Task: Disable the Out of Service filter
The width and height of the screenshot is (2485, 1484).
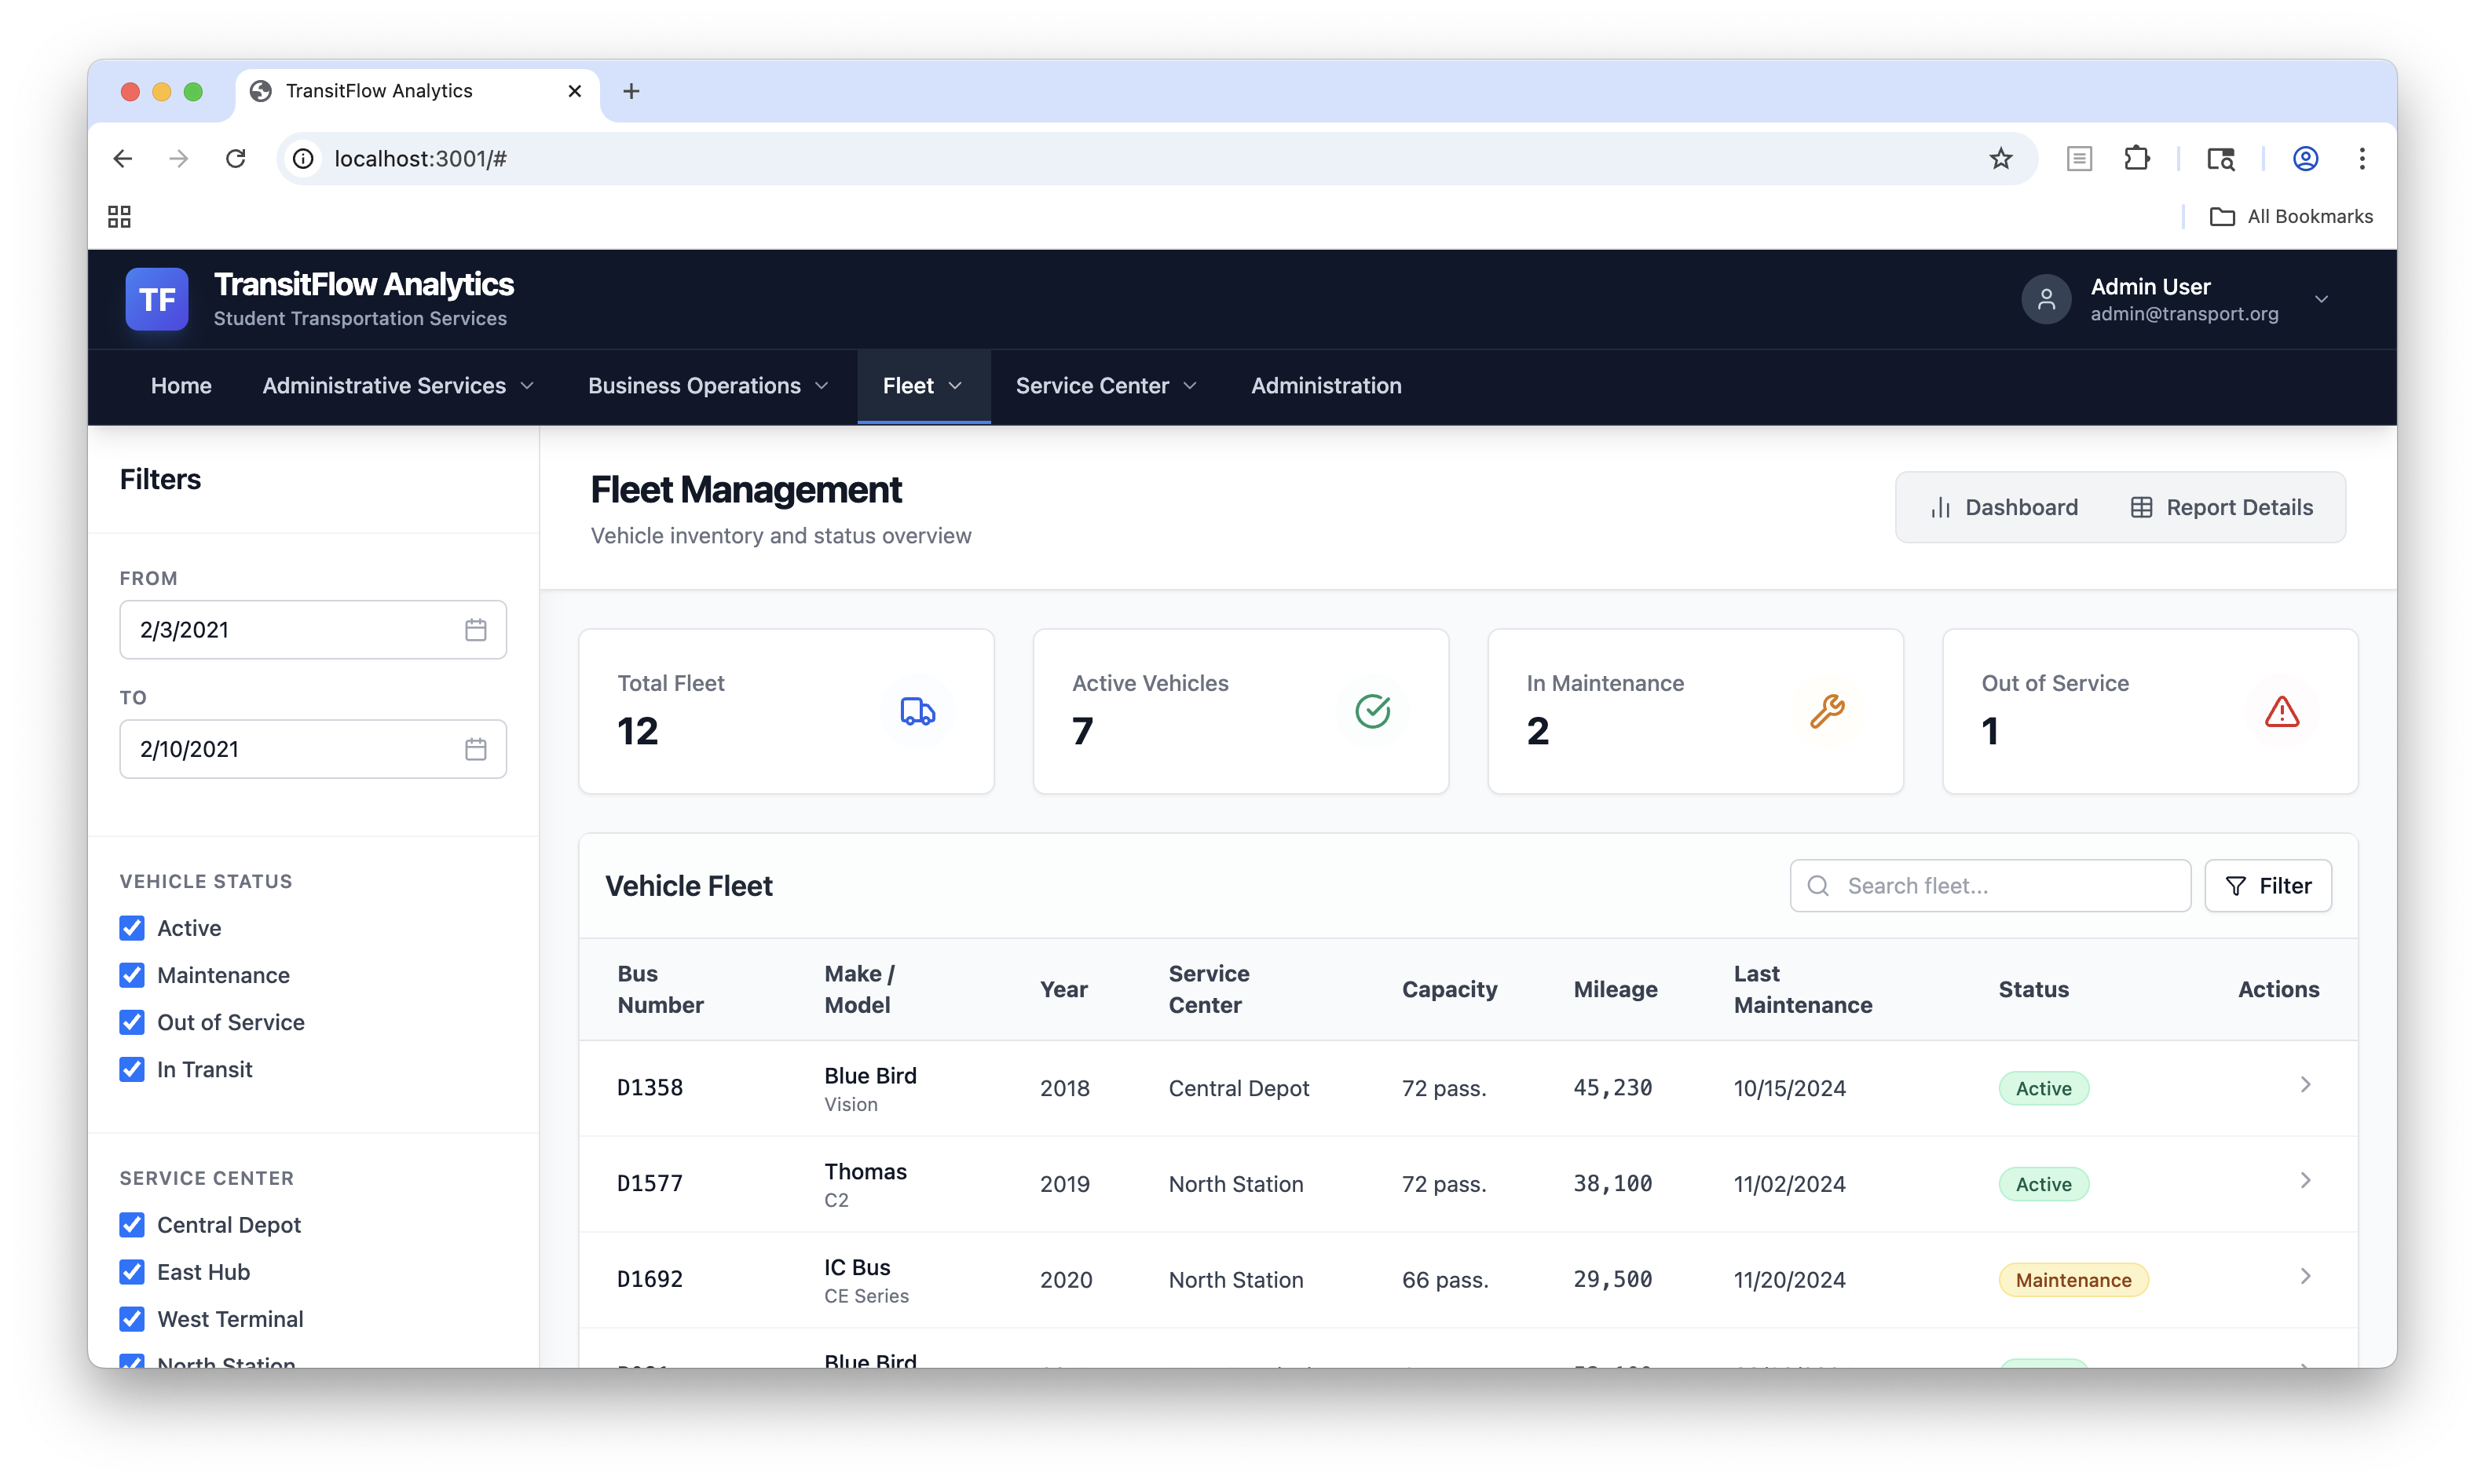Action: click(x=132, y=1021)
